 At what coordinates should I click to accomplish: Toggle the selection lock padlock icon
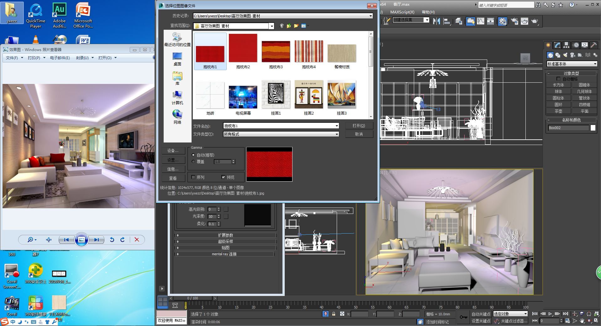coord(334,314)
